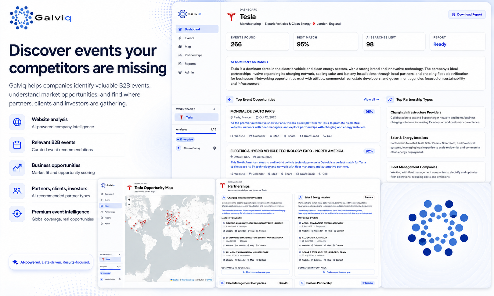Click Call for Electric & Hybrid Expo North America
The width and height of the screenshot is (494, 296).
[x=323, y=174]
